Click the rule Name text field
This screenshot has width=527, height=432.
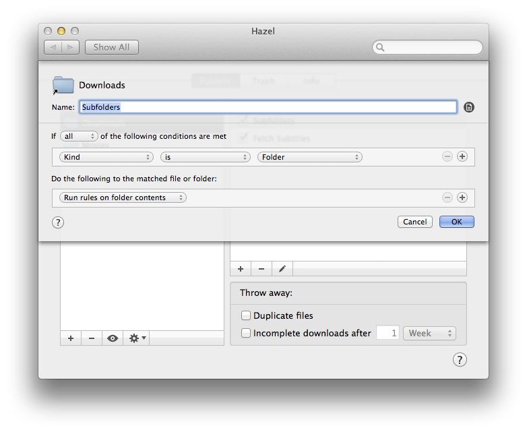(268, 107)
